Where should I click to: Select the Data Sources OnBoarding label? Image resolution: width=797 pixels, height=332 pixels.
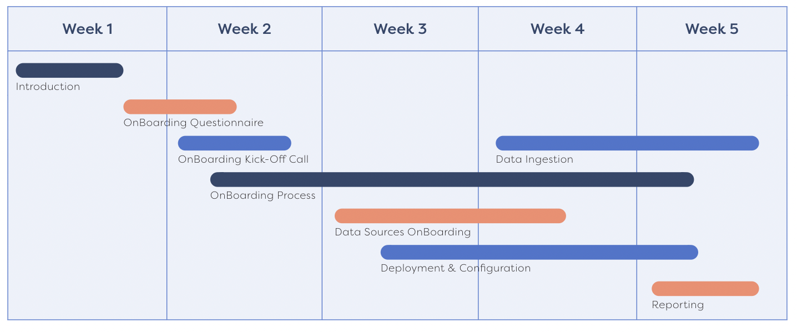point(402,232)
